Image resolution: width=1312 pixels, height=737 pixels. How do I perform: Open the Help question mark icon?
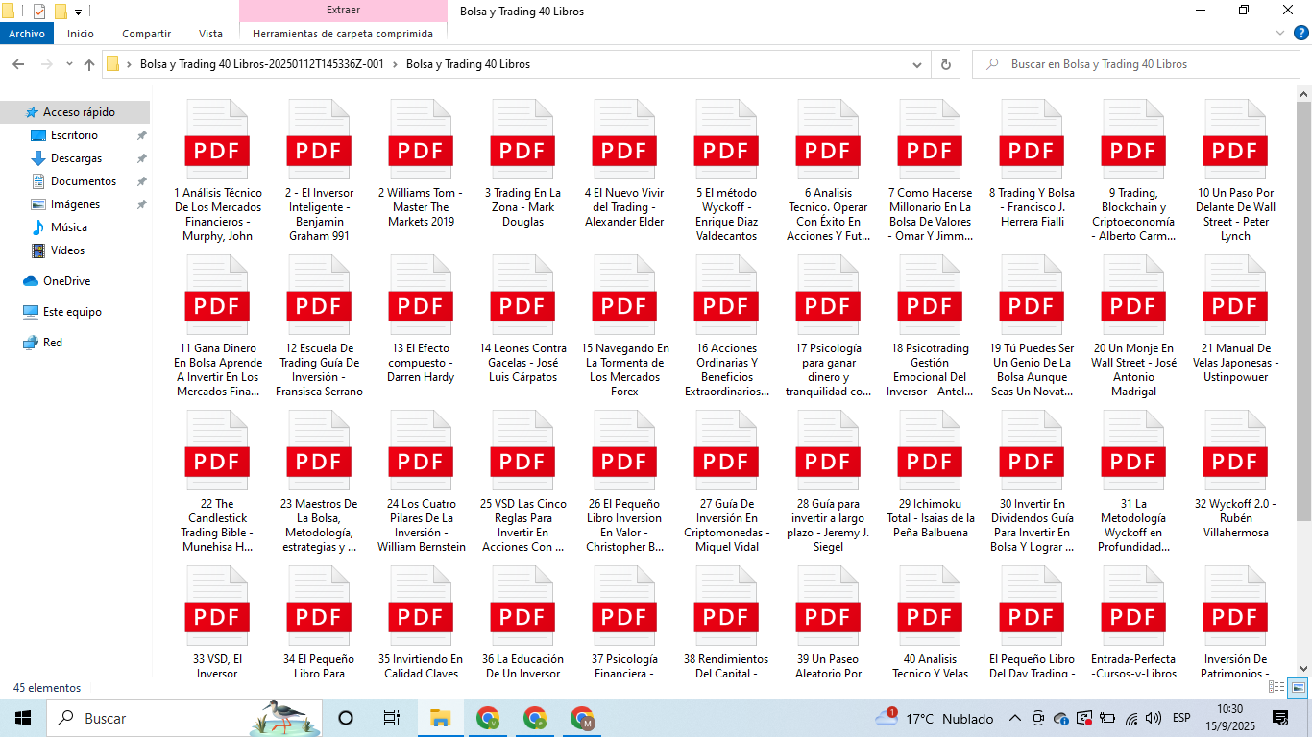(1301, 33)
